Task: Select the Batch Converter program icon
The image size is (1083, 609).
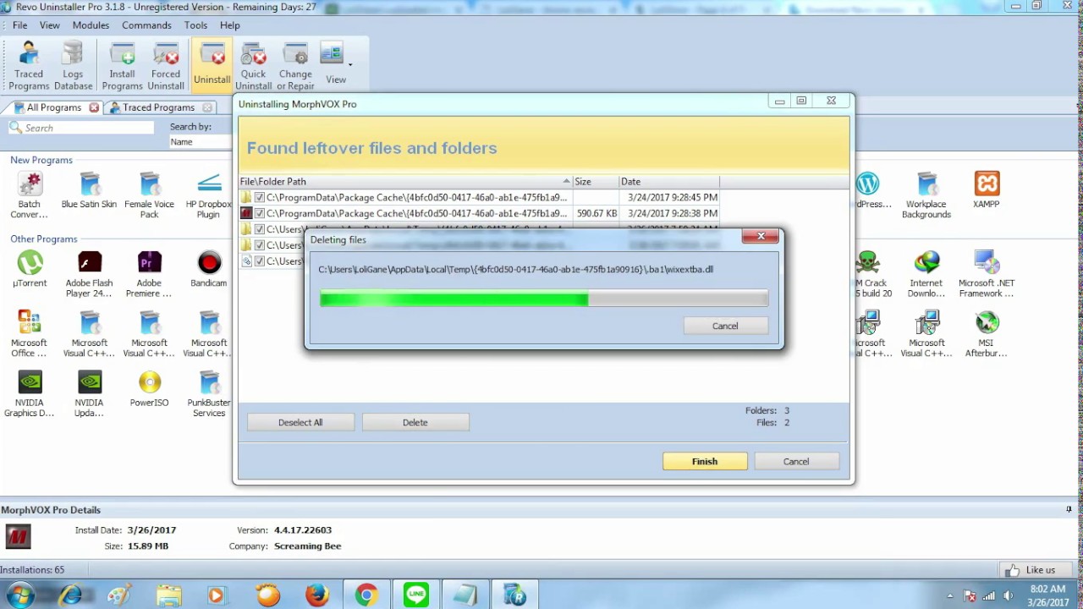Action: (29, 195)
